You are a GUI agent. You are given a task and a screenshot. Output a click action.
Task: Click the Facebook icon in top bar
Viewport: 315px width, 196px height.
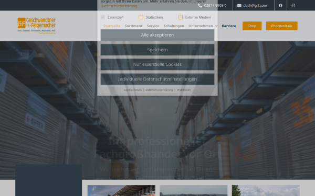pyautogui.click(x=280, y=5)
